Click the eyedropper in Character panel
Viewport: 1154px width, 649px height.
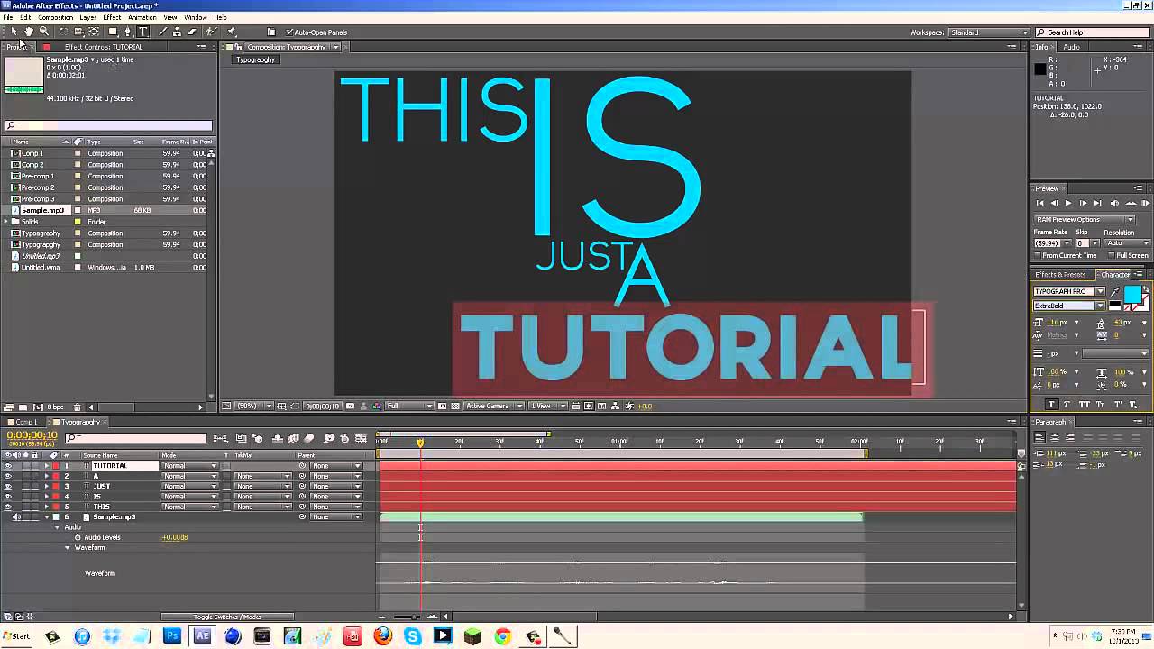click(1115, 292)
